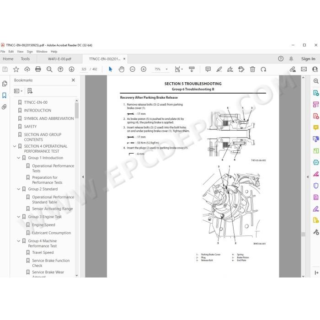This screenshot has width=320, height=320.
Task: Open Engine Speed bookmark
Action: click(x=44, y=225)
